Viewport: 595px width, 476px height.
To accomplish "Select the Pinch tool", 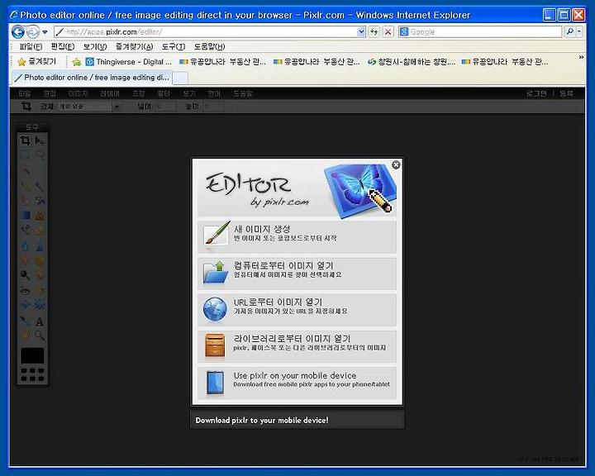I will coord(40,305).
